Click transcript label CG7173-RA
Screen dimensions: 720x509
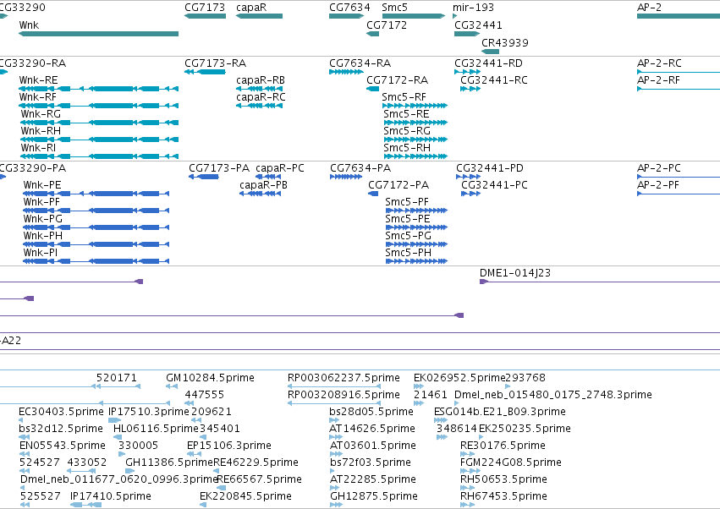216,63
